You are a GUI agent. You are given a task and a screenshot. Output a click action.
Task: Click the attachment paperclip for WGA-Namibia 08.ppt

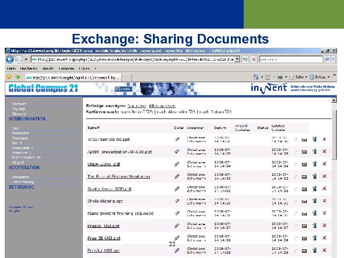click(x=177, y=140)
